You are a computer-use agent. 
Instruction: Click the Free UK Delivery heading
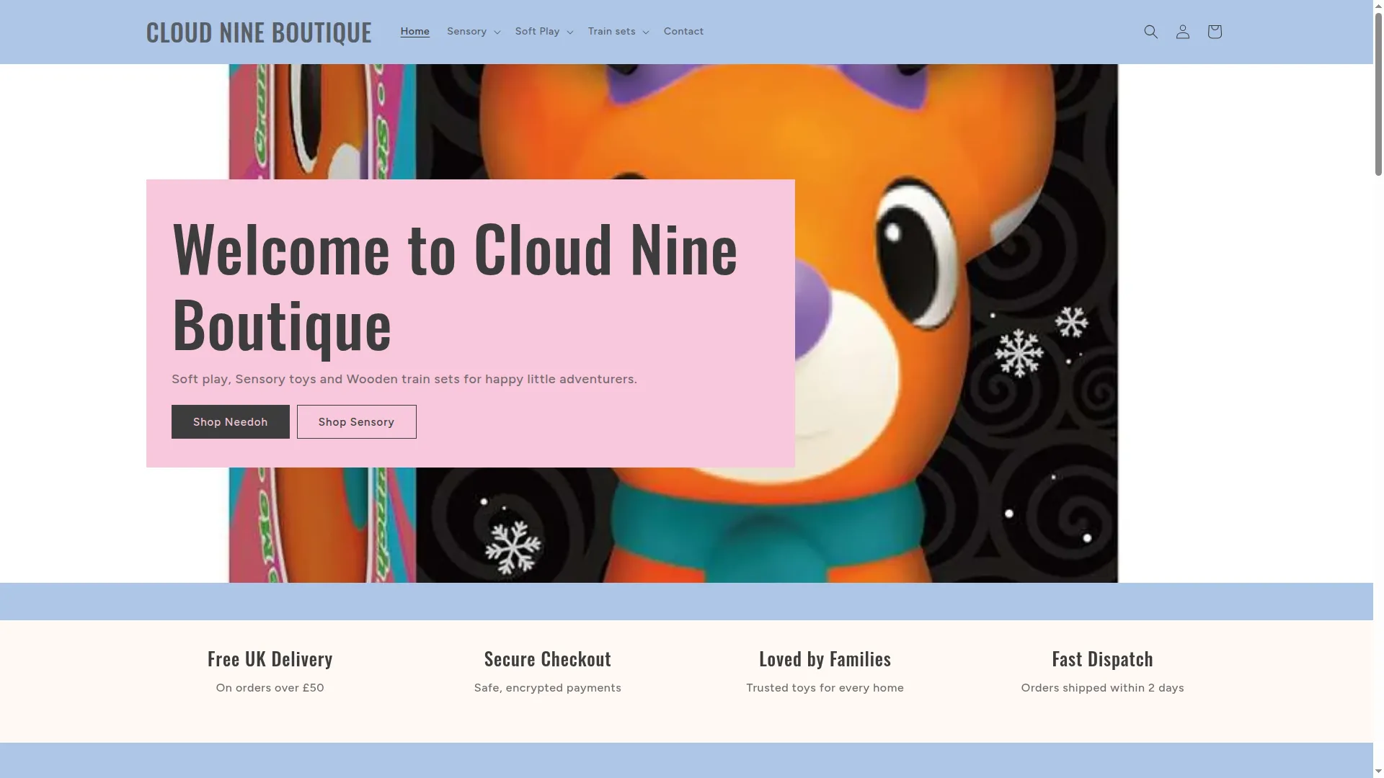(270, 659)
